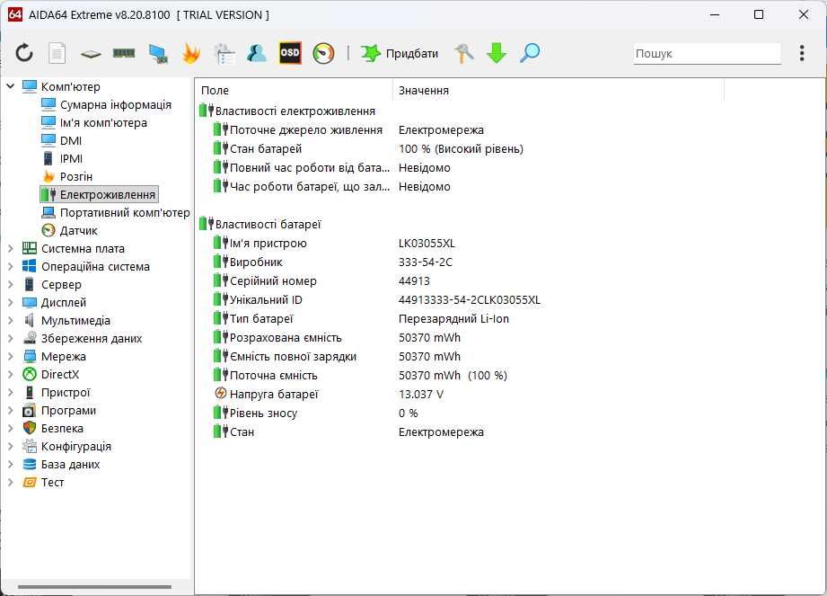Expand the Операційна система node
Image resolution: width=827 pixels, height=596 pixels.
[11, 266]
